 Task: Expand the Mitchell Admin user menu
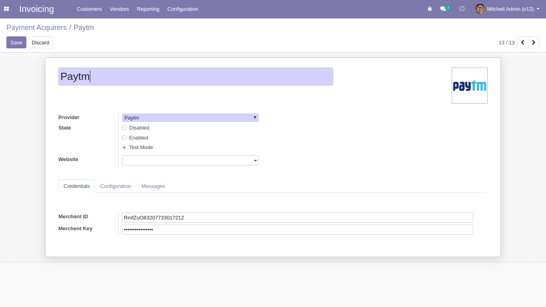coord(508,9)
